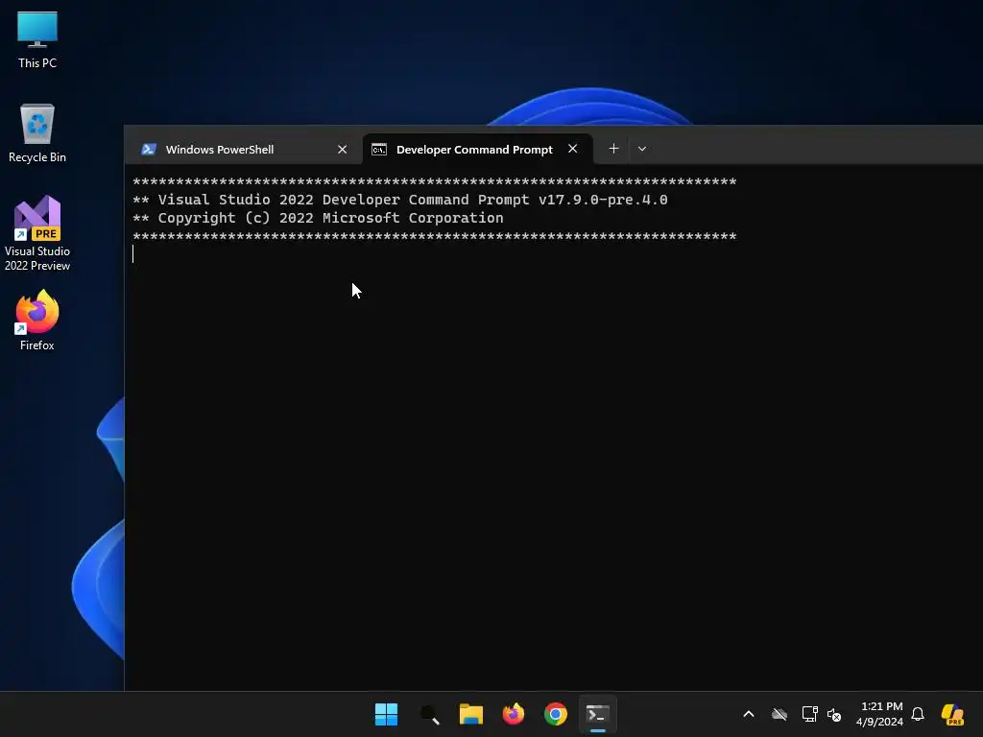The height and width of the screenshot is (737, 983).
Task: Close the Windows PowerShell tab
Action: coord(343,149)
